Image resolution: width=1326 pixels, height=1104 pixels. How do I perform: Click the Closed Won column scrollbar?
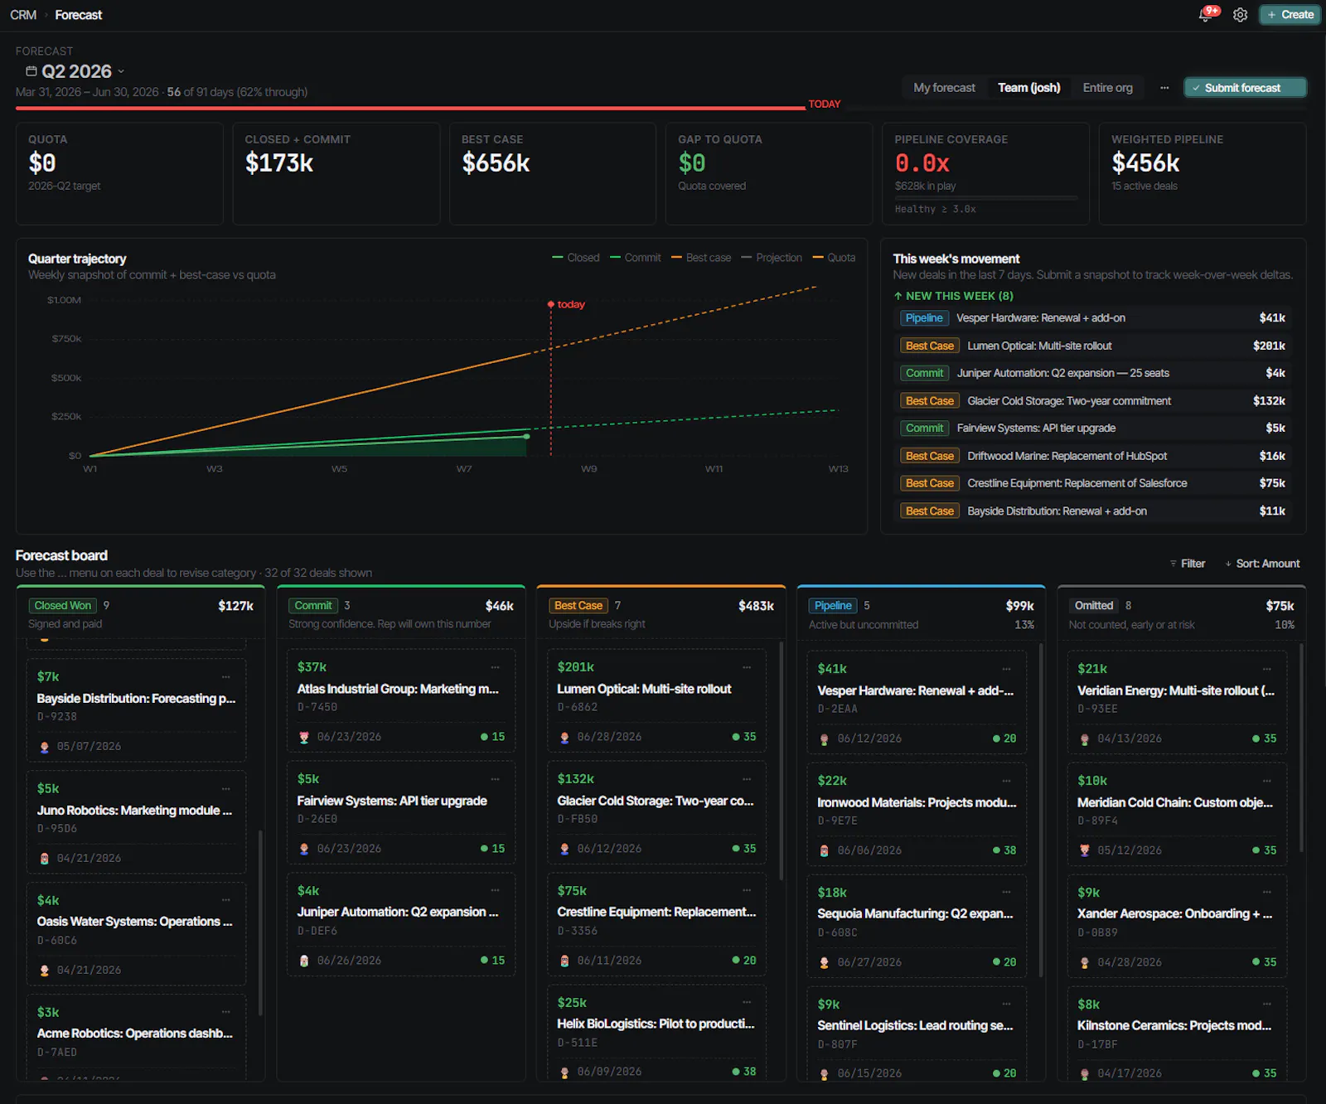[x=260, y=922]
